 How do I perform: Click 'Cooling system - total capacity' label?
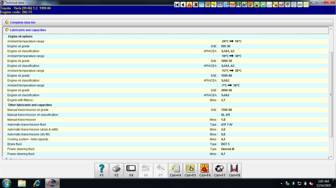(28, 139)
